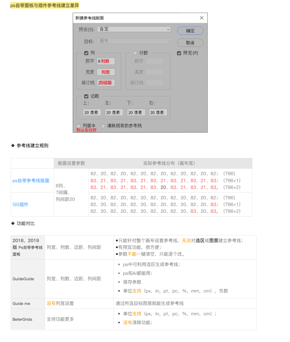
Task: Click the BeterGrids row label
Action: click(x=22, y=319)
